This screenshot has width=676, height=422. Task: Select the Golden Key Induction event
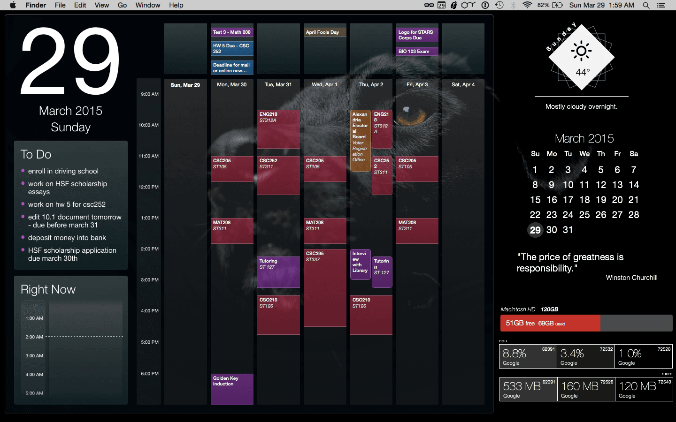point(232,389)
